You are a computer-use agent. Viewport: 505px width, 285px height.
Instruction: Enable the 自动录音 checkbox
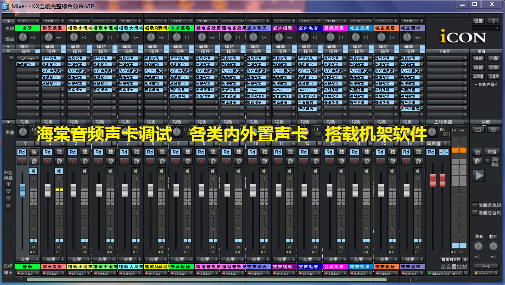click(487, 161)
